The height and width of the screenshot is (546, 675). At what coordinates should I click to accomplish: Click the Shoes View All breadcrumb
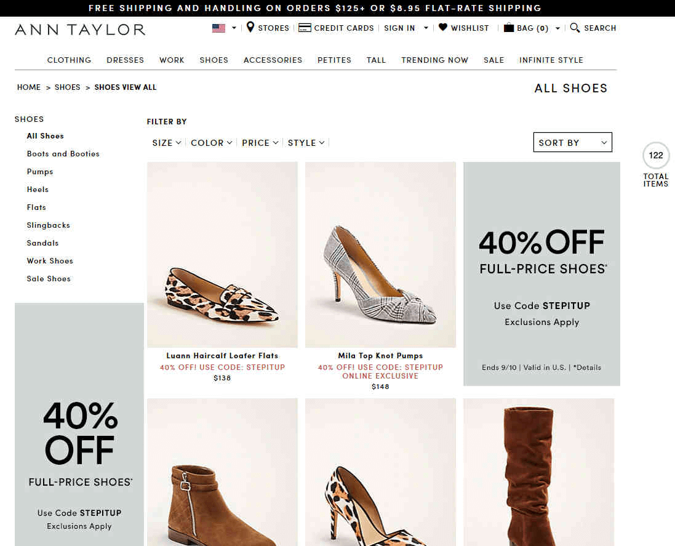(x=126, y=87)
